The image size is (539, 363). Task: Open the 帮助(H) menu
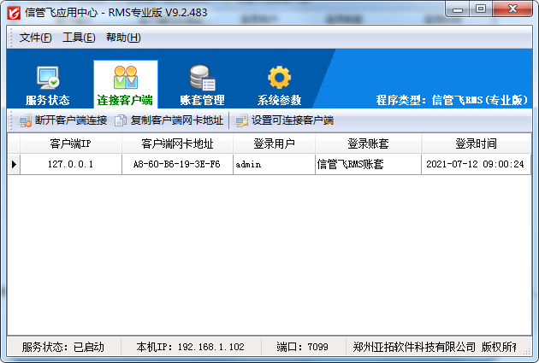coord(122,38)
